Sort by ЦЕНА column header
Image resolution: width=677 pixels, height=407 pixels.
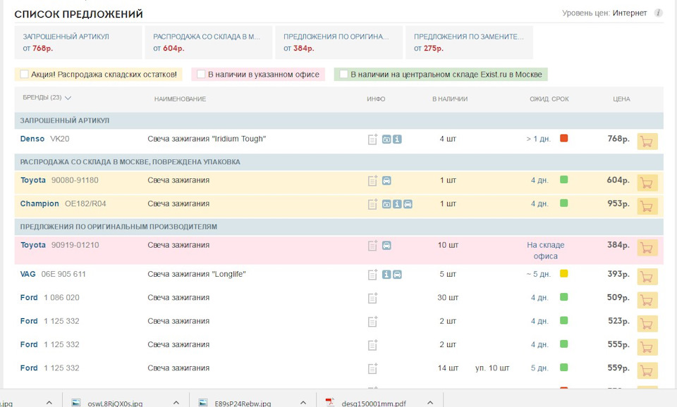click(x=621, y=99)
